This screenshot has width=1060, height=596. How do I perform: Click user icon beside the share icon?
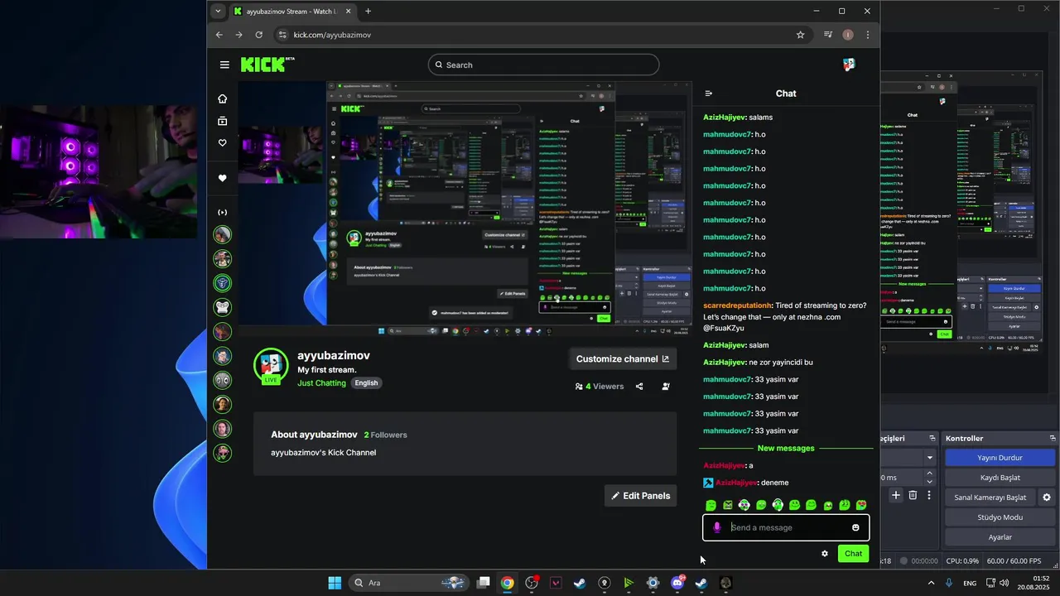tap(666, 387)
